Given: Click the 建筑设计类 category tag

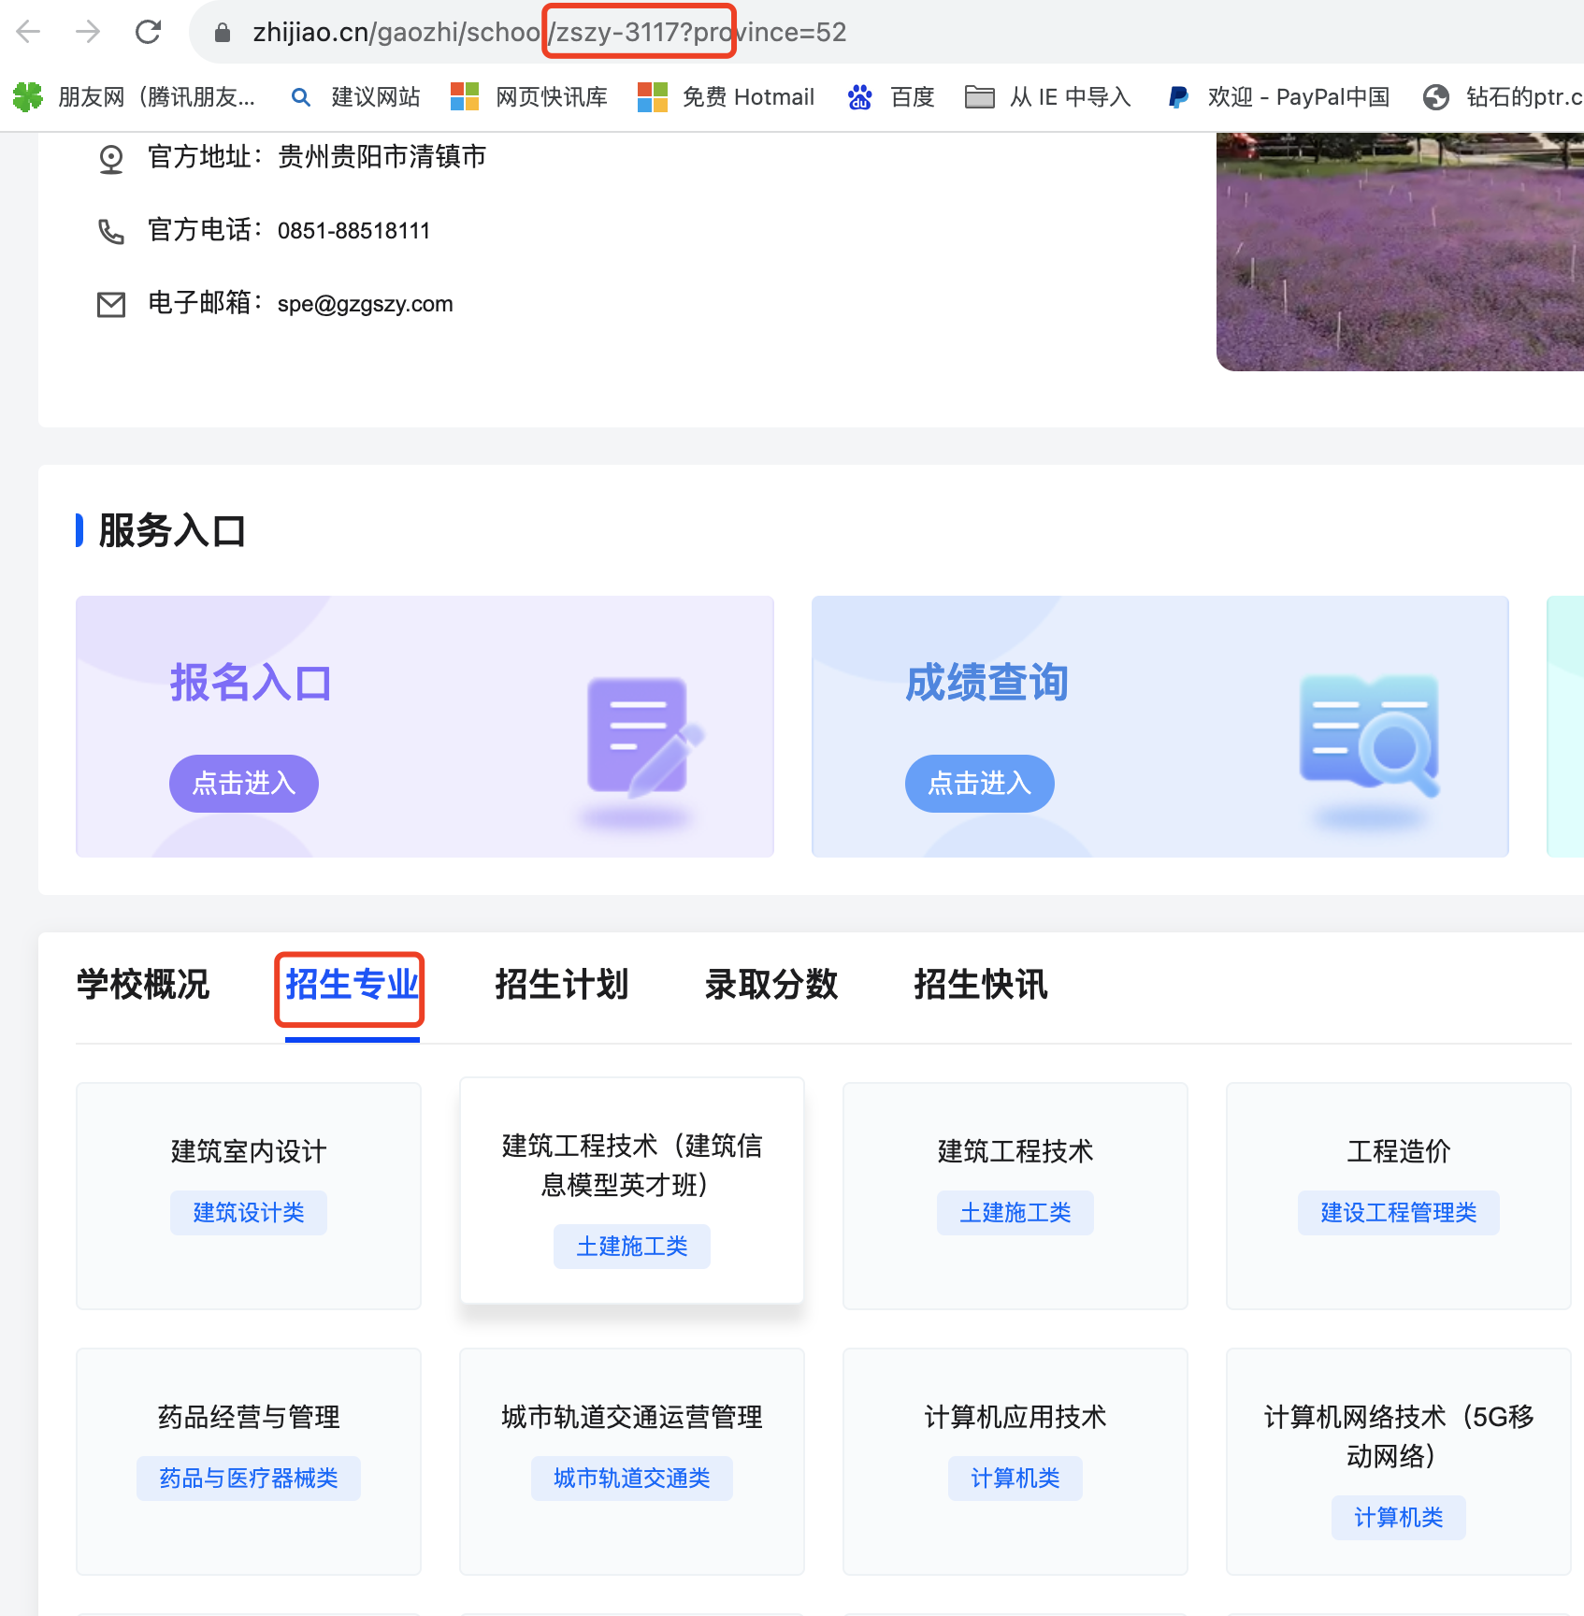Looking at the screenshot, I should click(x=249, y=1213).
